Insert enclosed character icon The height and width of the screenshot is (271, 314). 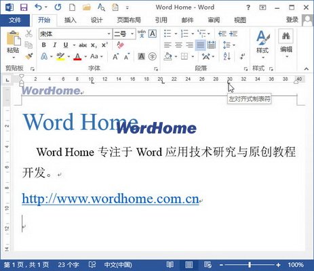coord(153,56)
